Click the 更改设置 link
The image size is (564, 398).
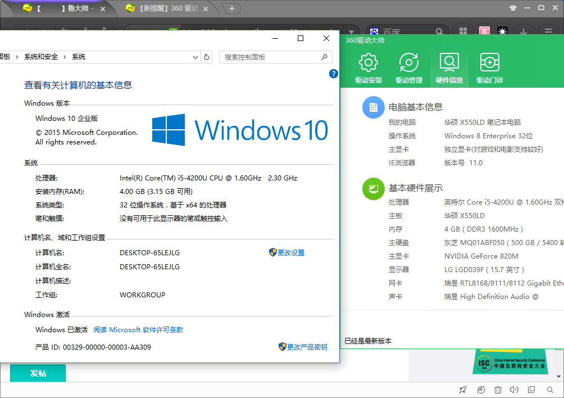pos(291,252)
